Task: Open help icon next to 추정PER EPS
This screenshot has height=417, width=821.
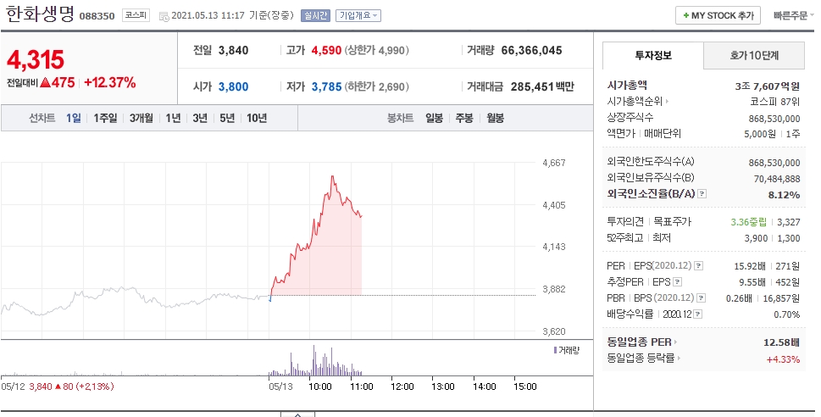Action: (x=678, y=282)
